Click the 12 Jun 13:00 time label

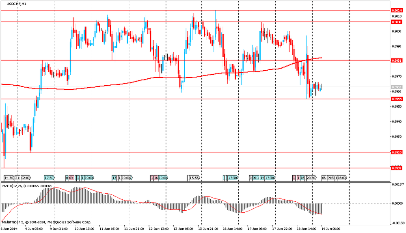click(159, 229)
